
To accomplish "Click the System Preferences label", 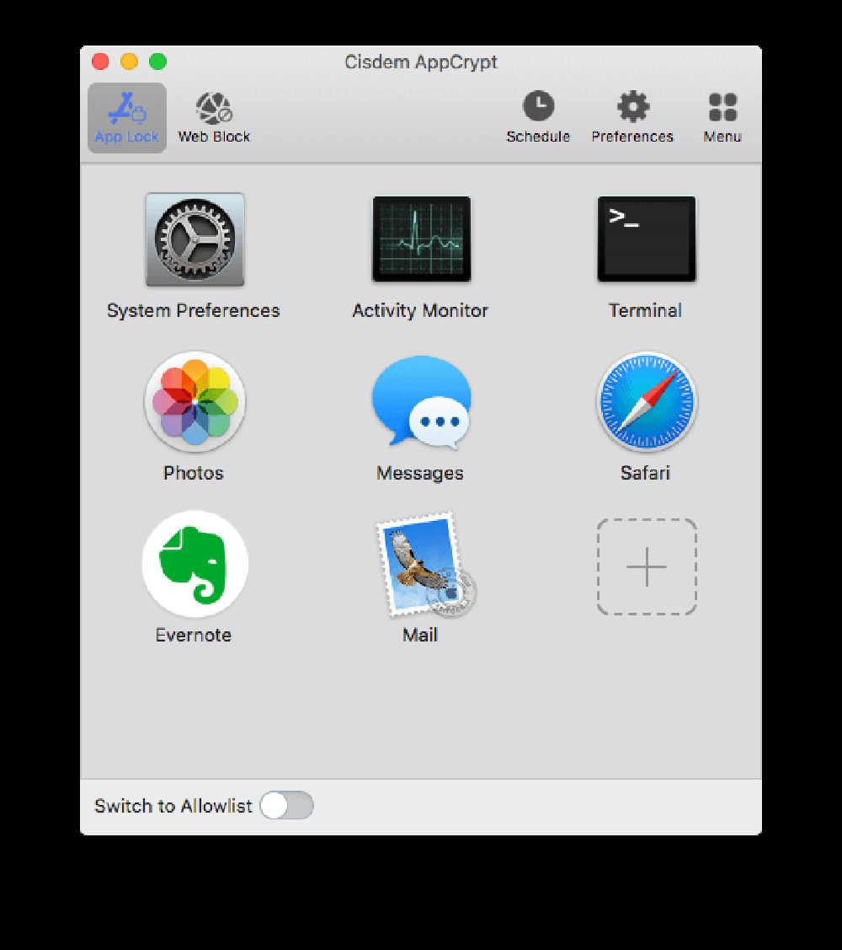I will 193,311.
